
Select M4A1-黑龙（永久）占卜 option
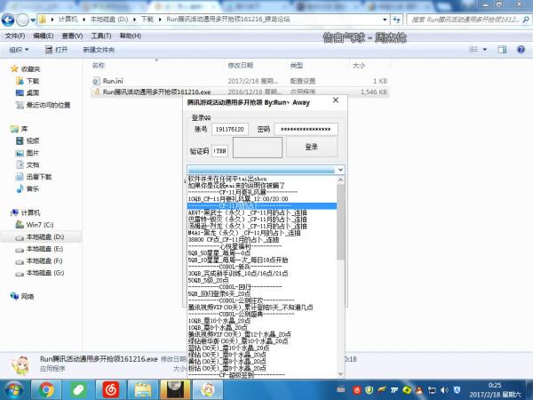tap(262, 233)
